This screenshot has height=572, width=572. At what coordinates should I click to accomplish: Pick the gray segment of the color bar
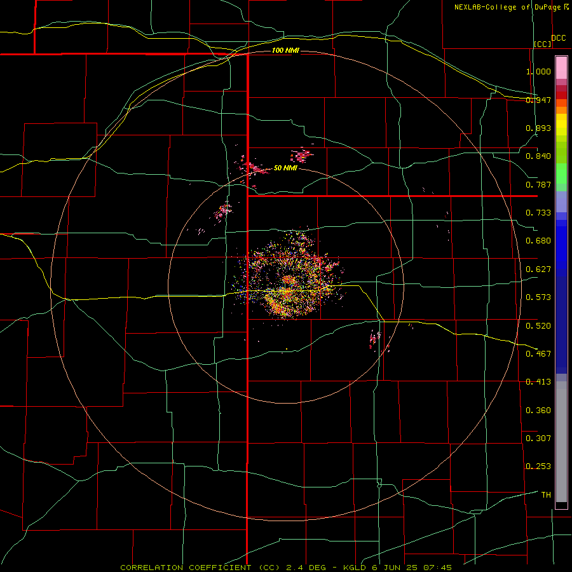point(561,442)
